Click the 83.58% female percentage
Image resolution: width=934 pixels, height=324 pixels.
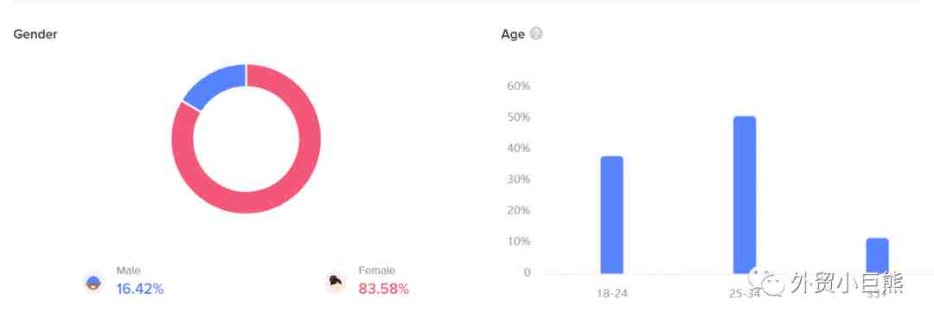(x=384, y=289)
